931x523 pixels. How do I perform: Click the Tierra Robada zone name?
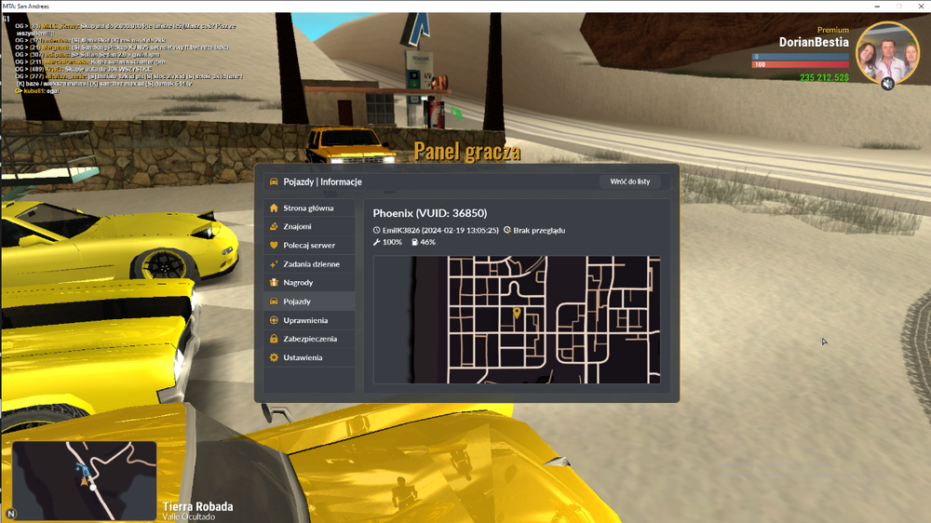click(x=197, y=506)
